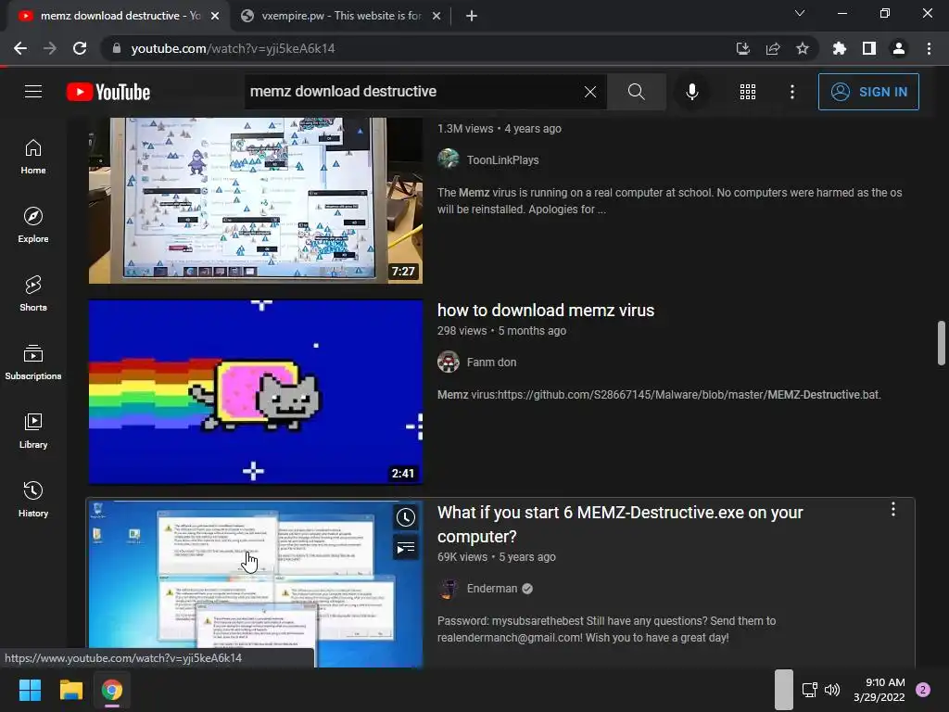Open the tab search dropdown chevron

800,13
